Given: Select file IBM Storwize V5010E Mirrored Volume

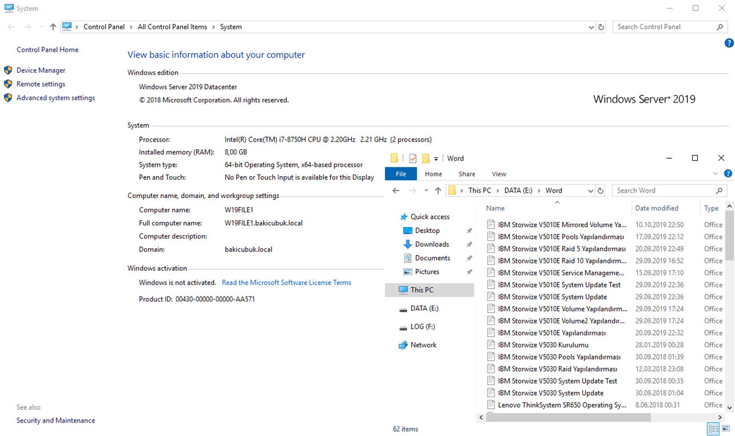Looking at the screenshot, I should [562, 225].
